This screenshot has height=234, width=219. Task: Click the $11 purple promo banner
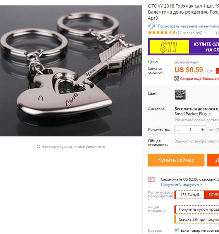click(x=183, y=47)
